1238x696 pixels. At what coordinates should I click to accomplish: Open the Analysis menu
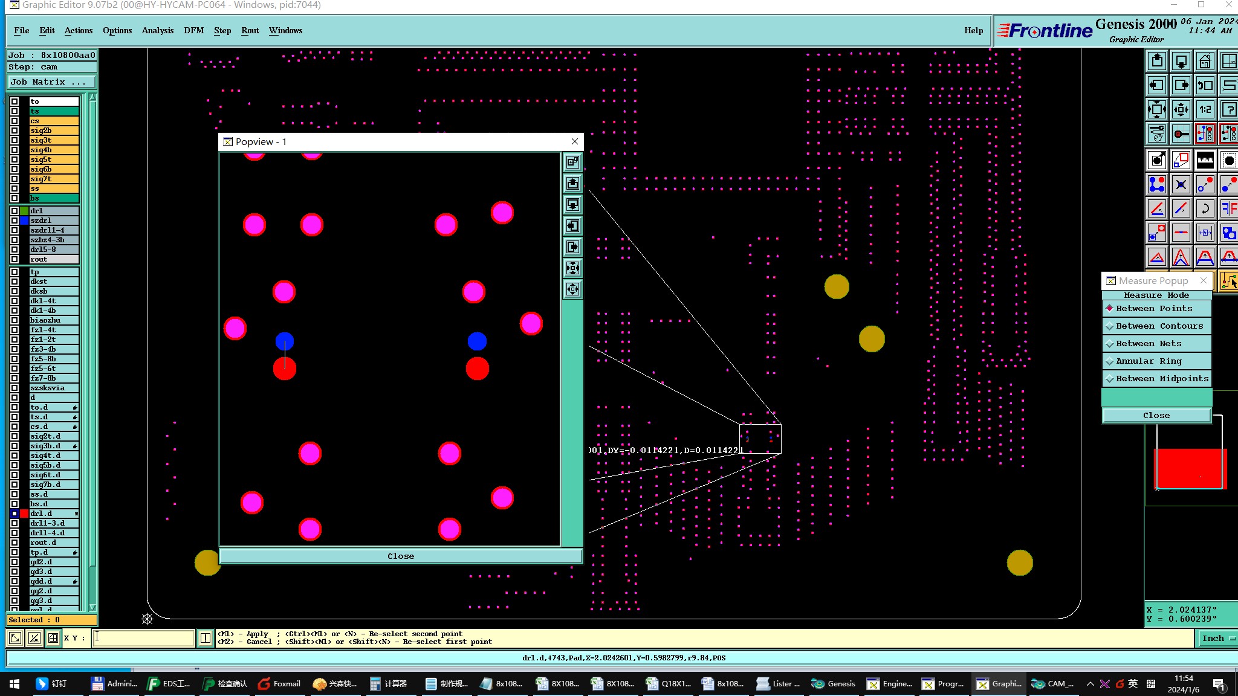point(157,30)
